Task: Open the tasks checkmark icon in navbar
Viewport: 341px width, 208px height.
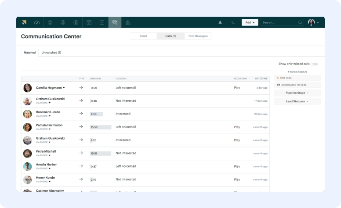Action: pyautogui.click(x=102, y=22)
